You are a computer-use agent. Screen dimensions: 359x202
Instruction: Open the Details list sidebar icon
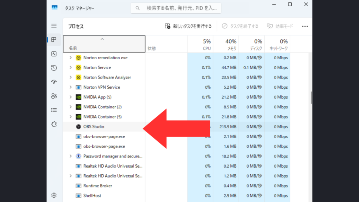click(54, 110)
